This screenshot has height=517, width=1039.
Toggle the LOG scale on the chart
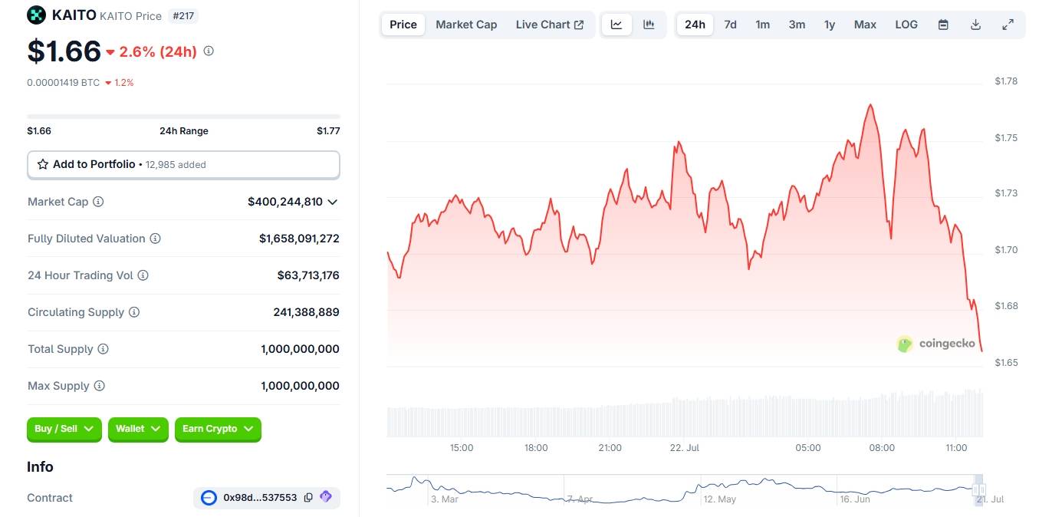(x=906, y=25)
